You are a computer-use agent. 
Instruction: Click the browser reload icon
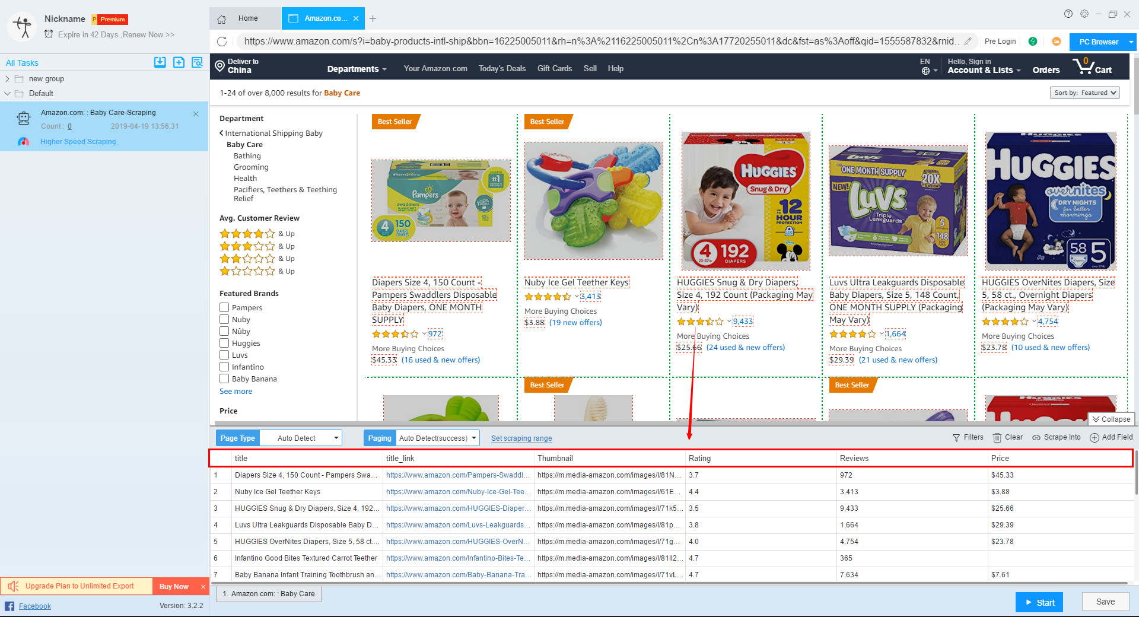tap(222, 42)
